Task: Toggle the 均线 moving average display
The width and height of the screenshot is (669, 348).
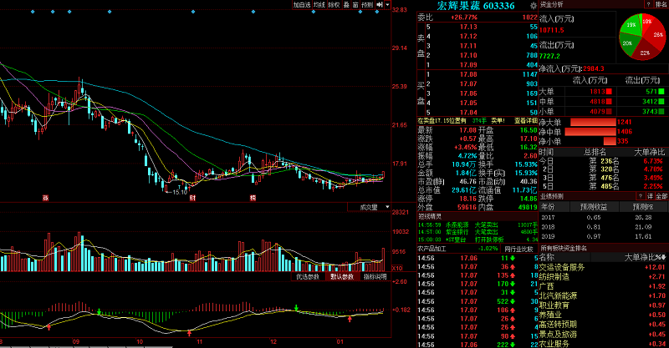Action: pos(319,5)
